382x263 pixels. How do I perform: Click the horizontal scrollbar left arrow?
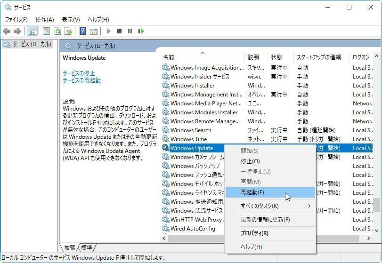164,238
